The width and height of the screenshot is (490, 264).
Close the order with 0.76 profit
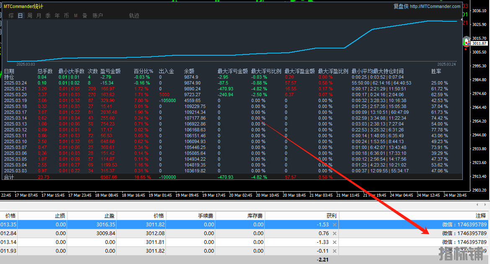coord(334,233)
